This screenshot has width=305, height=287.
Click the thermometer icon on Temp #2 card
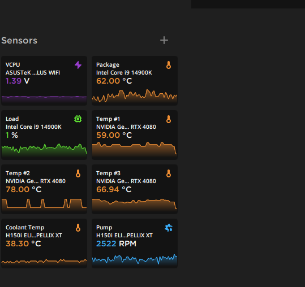pyautogui.click(x=78, y=173)
